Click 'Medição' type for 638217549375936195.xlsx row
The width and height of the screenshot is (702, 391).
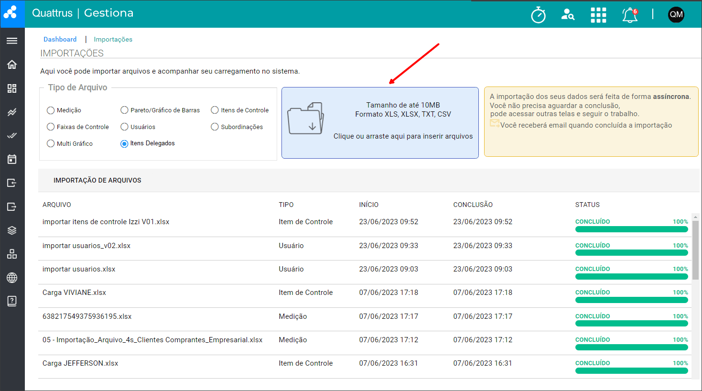tap(293, 316)
